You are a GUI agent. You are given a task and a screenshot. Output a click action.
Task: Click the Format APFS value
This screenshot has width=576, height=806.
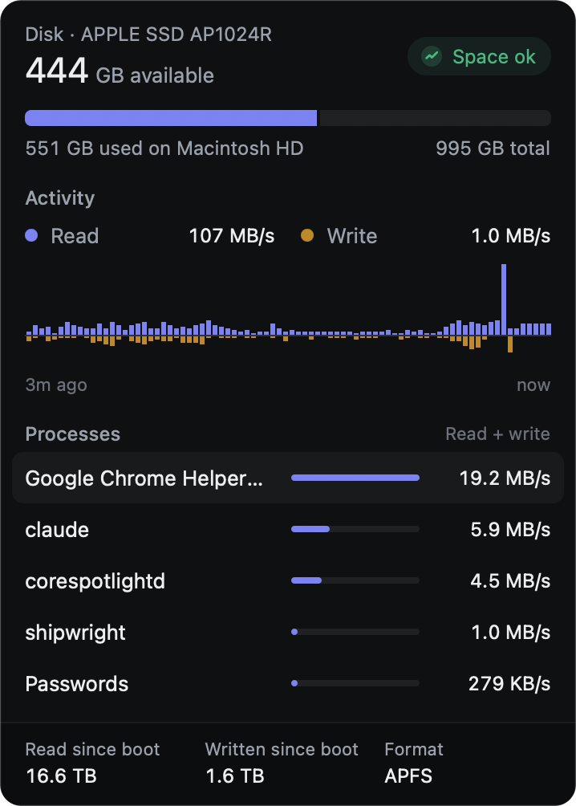point(408,775)
